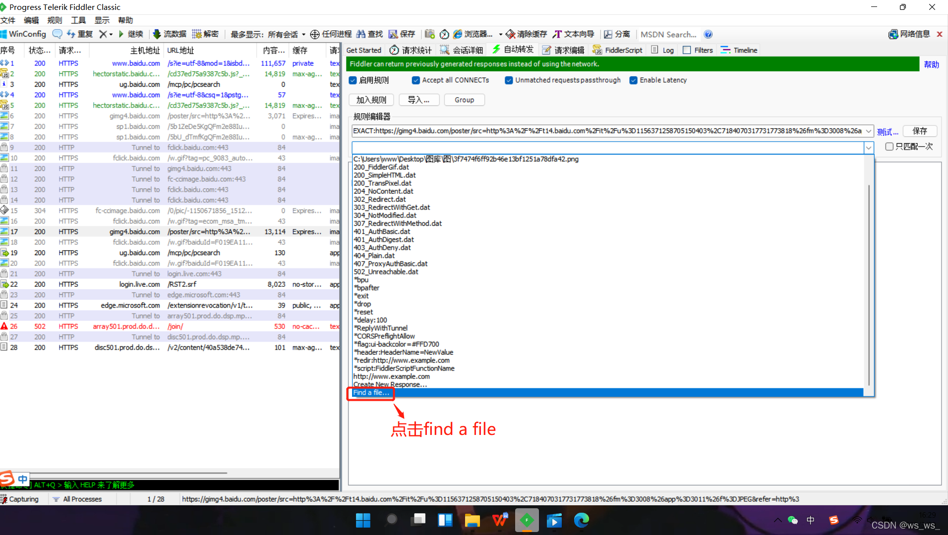Viewport: 948px width, 535px height.
Task: Click the All Processes filter in status bar
Action: pos(77,499)
